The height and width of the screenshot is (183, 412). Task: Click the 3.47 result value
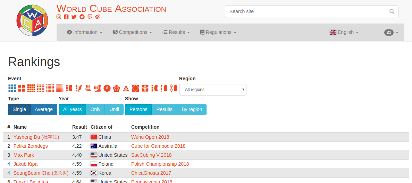point(77,137)
